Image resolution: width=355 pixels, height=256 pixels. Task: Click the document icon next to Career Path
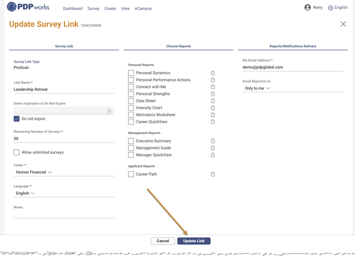coord(213,174)
